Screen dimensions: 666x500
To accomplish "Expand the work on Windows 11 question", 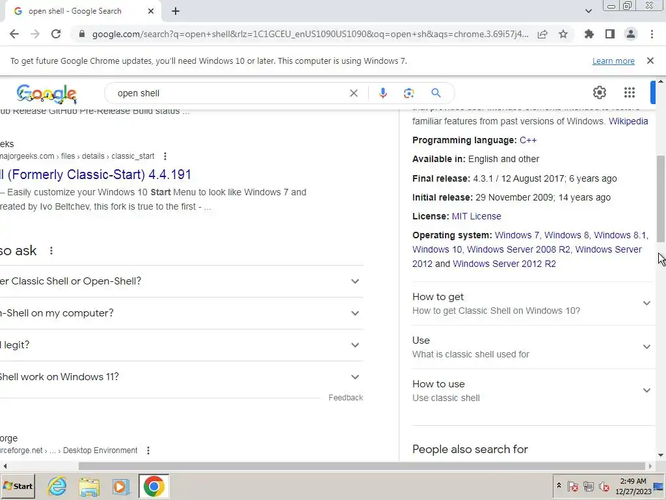I will (181, 377).
